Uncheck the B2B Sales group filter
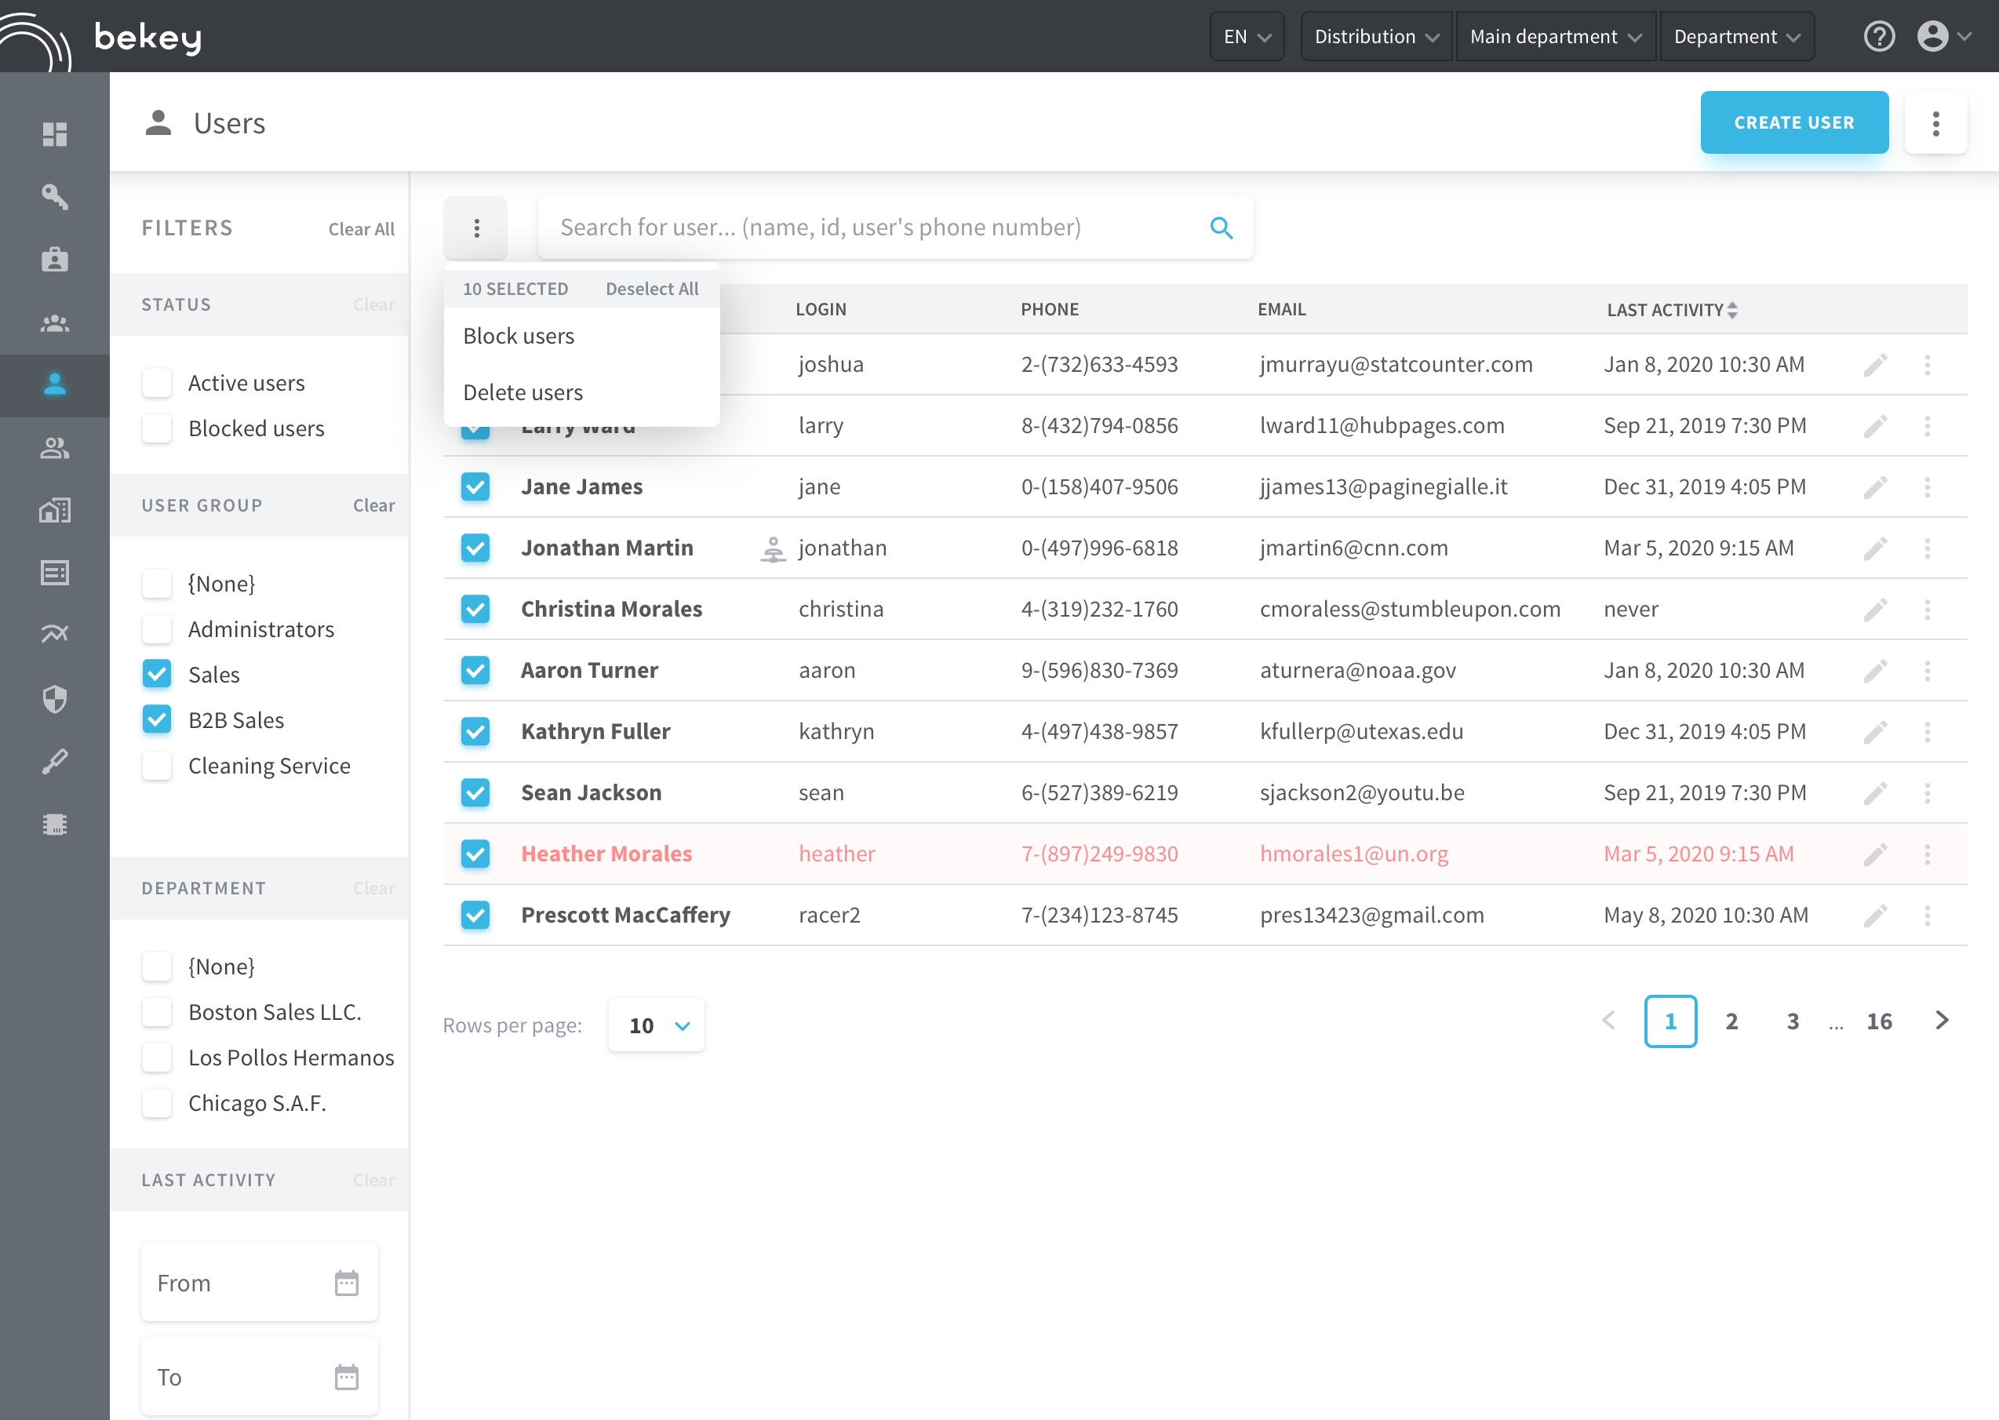This screenshot has height=1420, width=1999. coord(157,719)
